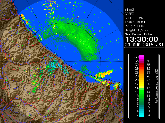This screenshot has width=165, height=123.
Task: Click the orange 26 dBZ legend swatch
Action: coord(142,73)
